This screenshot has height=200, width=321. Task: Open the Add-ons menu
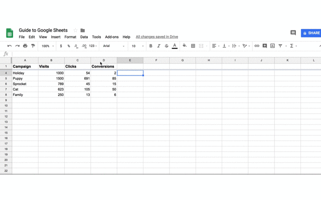[112, 37]
